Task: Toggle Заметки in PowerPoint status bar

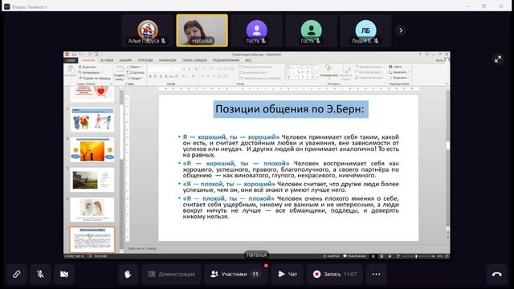Action: (x=332, y=256)
